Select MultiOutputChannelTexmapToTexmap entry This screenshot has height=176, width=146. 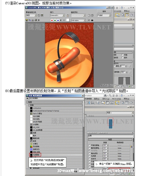(46, 111)
